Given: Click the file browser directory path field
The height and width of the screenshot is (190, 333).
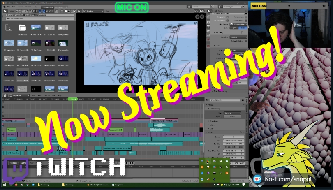Looking at the screenshot, I should (40, 15).
